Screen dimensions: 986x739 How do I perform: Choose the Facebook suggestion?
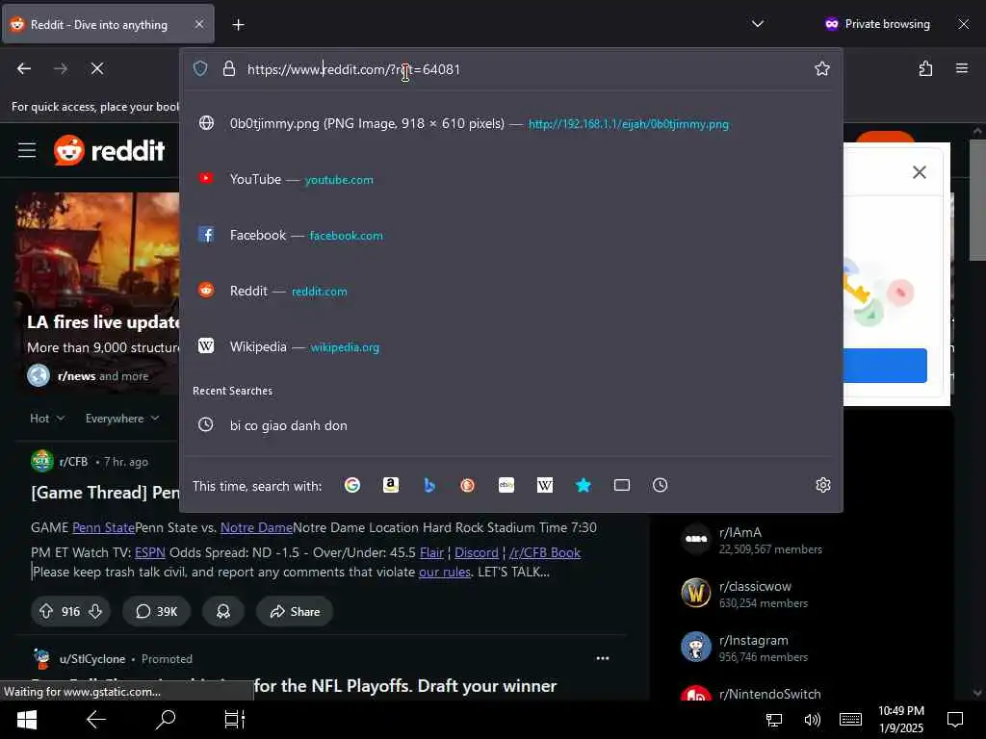coord(510,235)
